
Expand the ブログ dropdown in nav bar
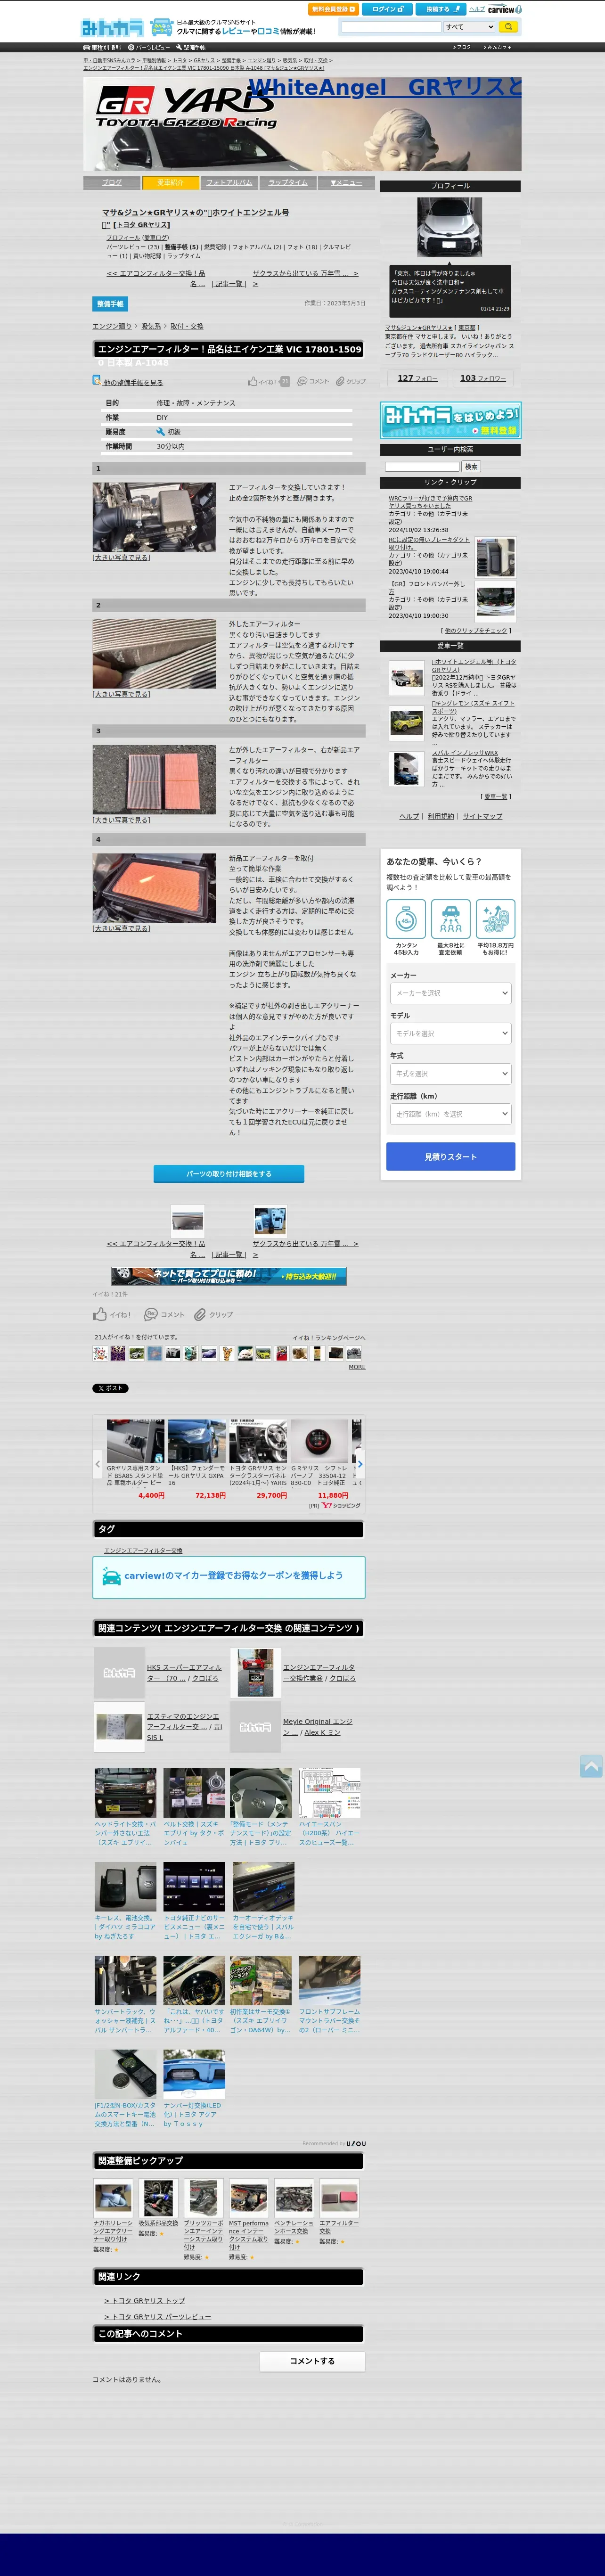coord(462,47)
